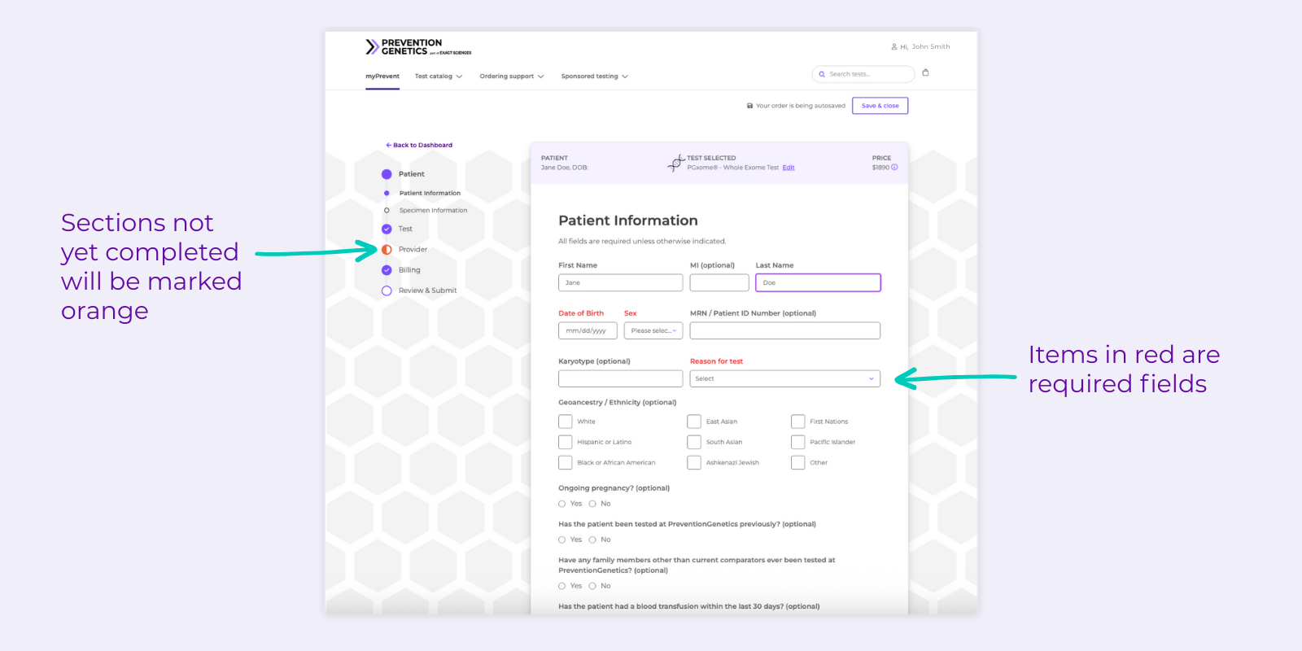The image size is (1302, 651).
Task: Select Yes for ongoing pregnancy
Action: pos(562,504)
